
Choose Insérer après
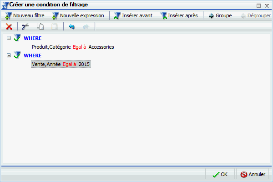(x=179, y=15)
